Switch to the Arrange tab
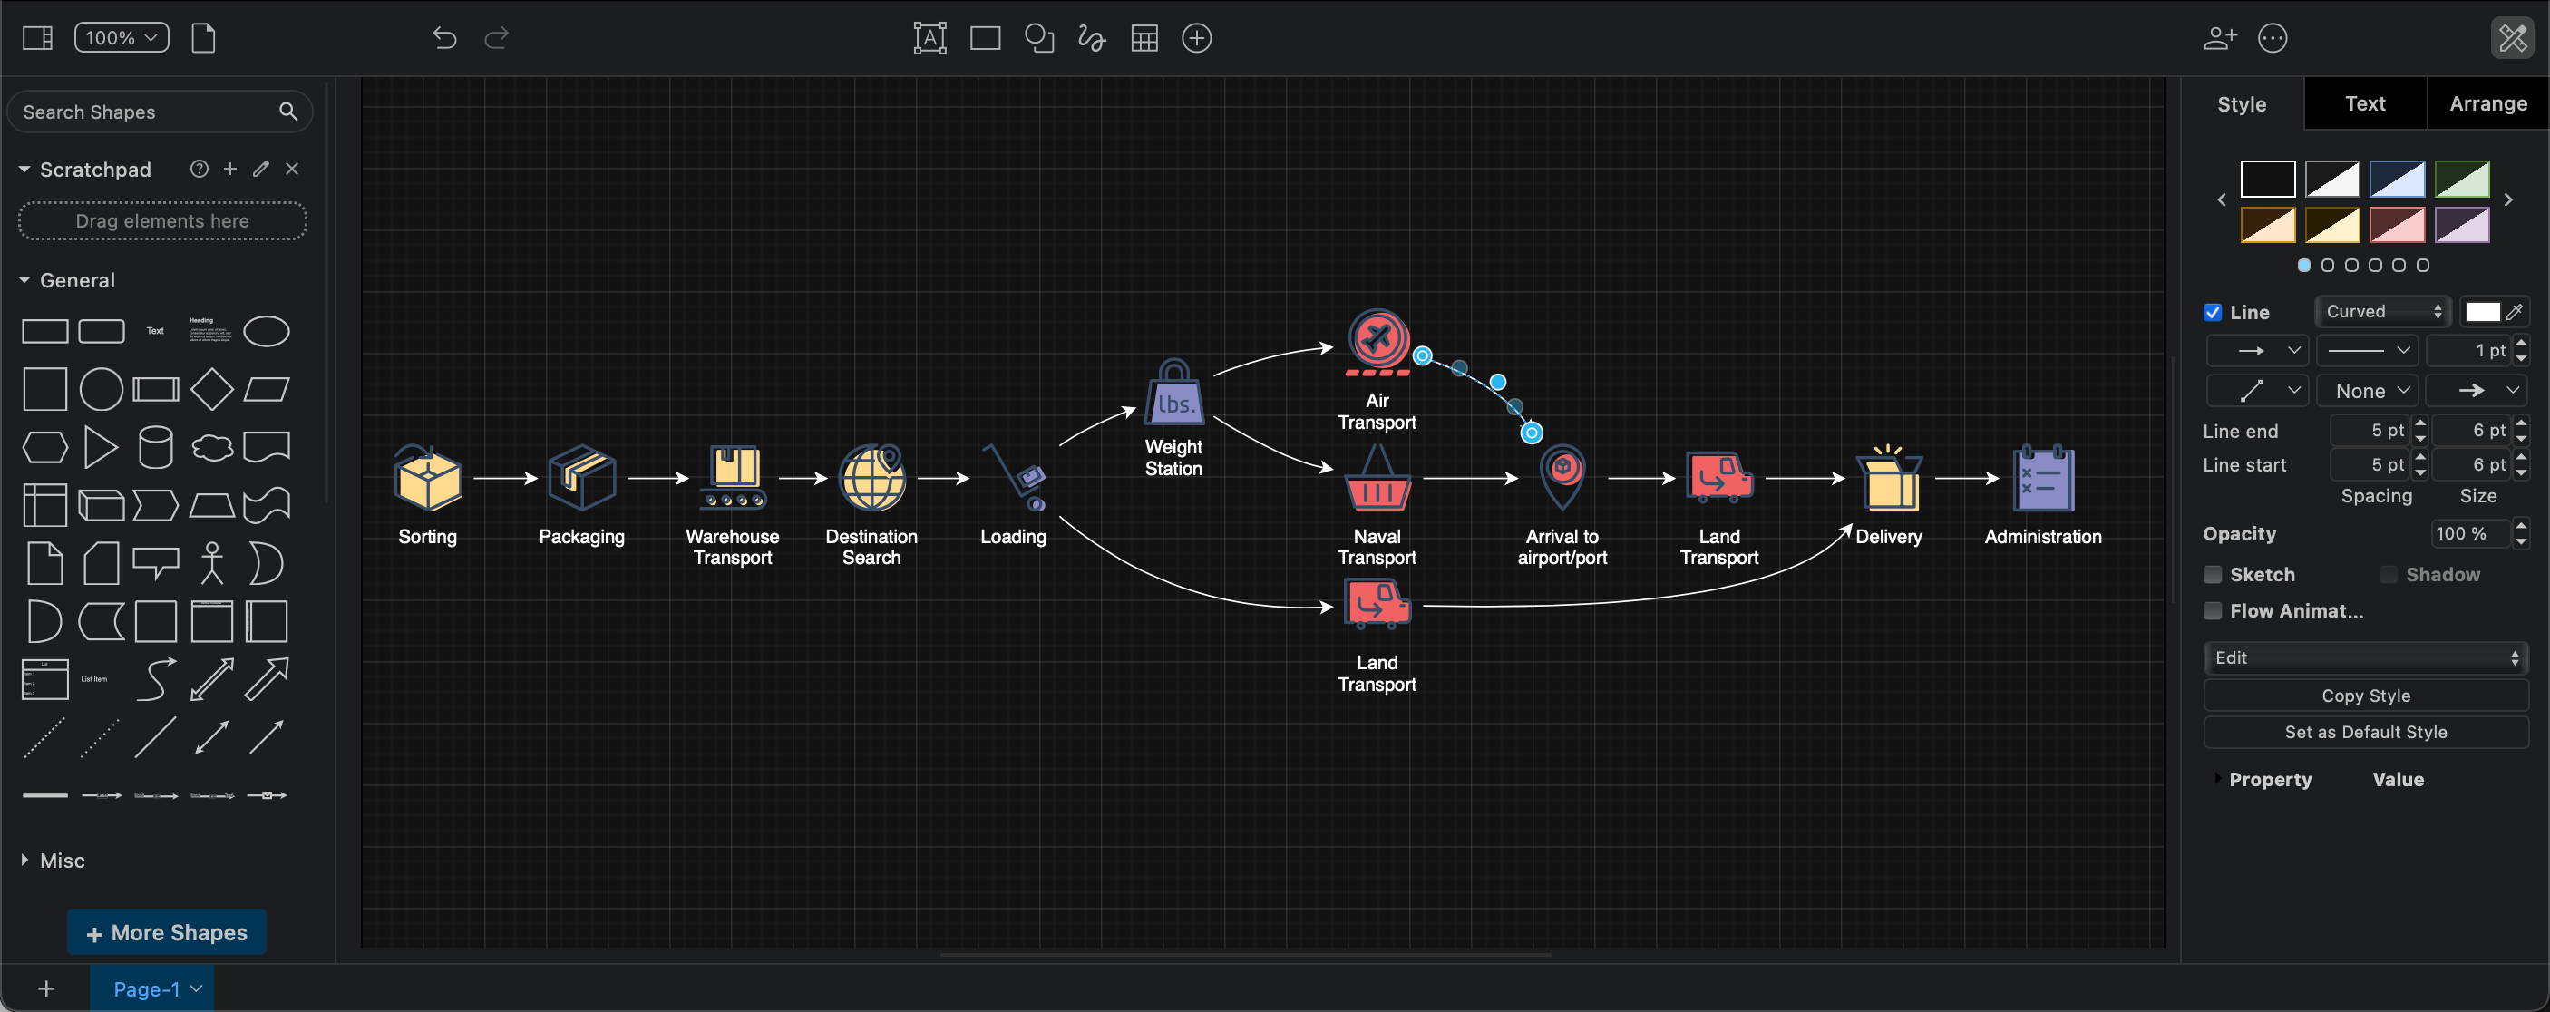This screenshot has width=2550, height=1012. [x=2487, y=103]
